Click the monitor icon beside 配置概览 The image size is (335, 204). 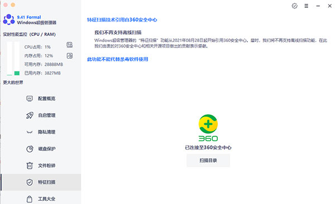[x=30, y=98]
